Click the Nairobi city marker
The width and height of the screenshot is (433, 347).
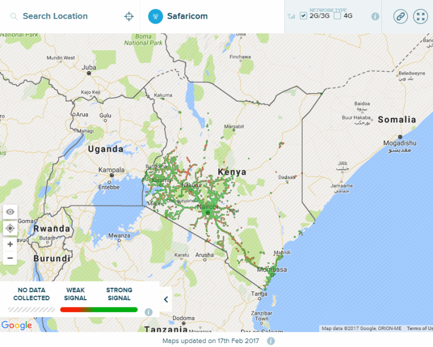[207, 212]
